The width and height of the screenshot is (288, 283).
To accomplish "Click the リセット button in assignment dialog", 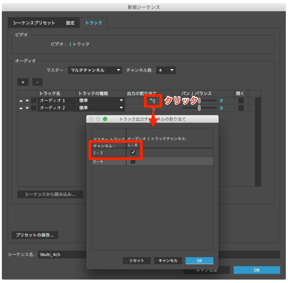I will pos(137,261).
